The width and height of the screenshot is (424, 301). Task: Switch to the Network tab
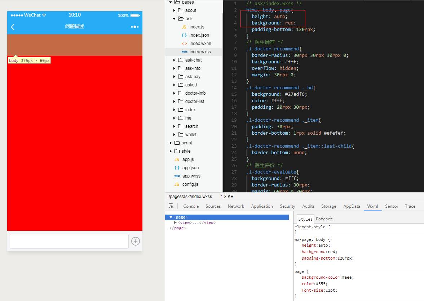(x=236, y=206)
